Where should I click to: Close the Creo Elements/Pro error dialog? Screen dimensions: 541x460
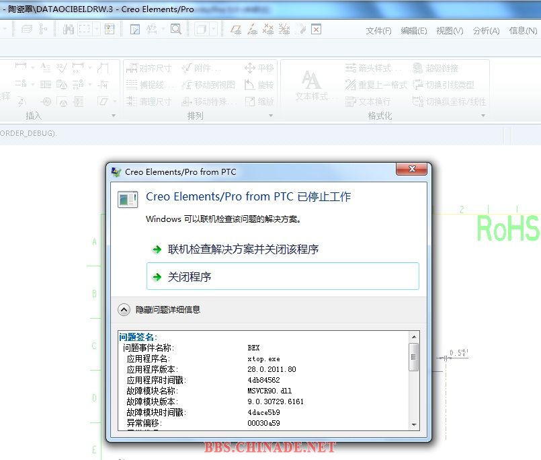point(411,169)
